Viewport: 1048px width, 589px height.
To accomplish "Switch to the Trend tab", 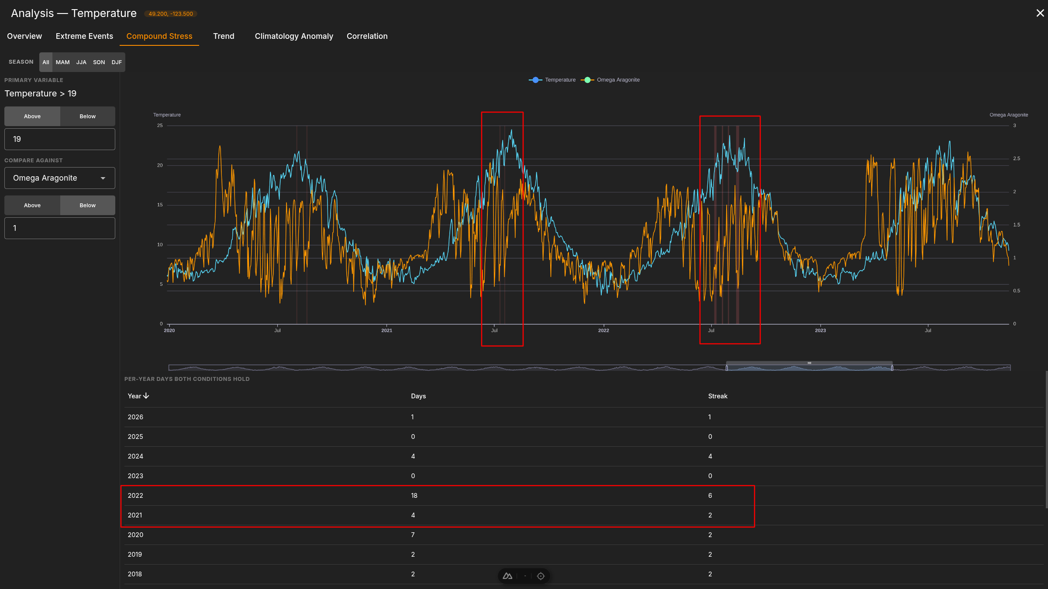I will (x=224, y=36).
